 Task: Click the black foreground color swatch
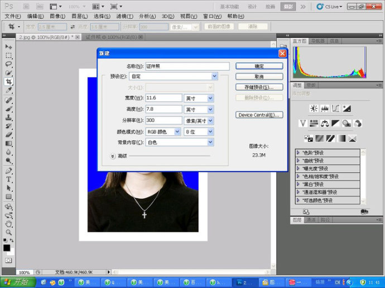pos(7,248)
